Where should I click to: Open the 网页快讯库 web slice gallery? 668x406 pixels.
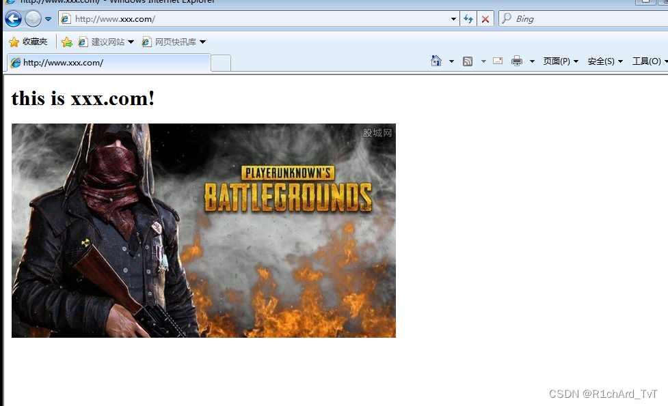pos(170,42)
